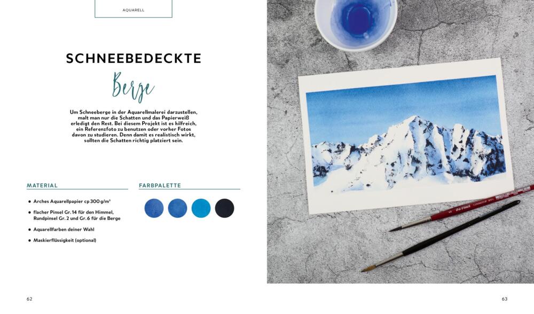Click the flacher Pinsel Gr. 14 bullet
The width and height of the screenshot is (534, 314).
coord(74,215)
